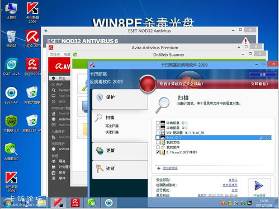Screen dimensions: 279x209
Task: Click ESET eye icon in the taskbar
Action: (x=109, y=203)
